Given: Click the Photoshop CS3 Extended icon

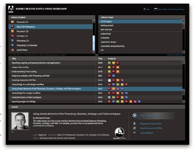Looking at the screenshot, I should click(x=12, y=45).
